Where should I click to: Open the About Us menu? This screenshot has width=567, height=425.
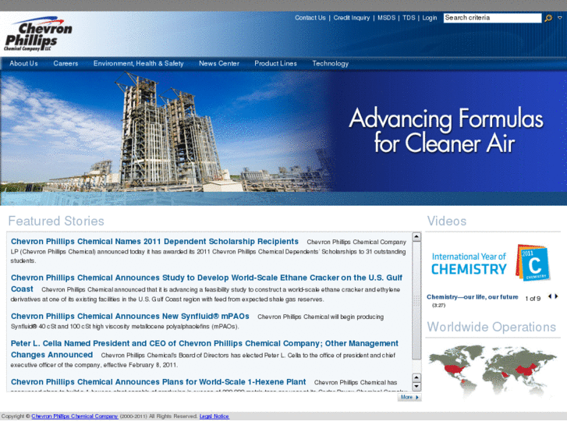(23, 63)
